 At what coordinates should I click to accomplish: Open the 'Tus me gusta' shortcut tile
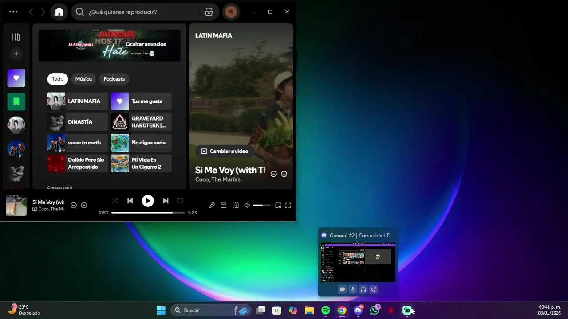pos(141,101)
